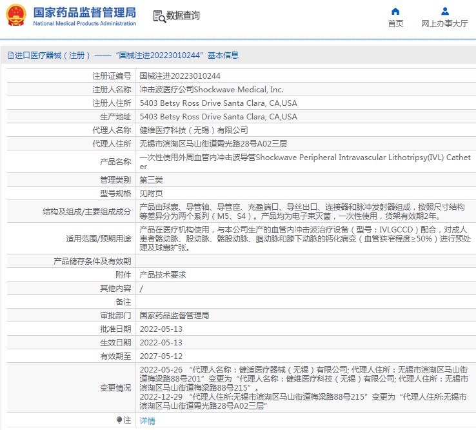Screen dimensions: 476x430
Task: Select agent name 健维医疗科技（无锡）有限公司
Action: (x=193, y=130)
